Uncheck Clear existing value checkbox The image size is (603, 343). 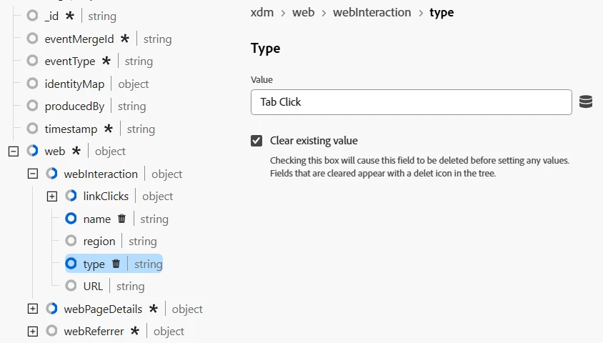tap(256, 141)
